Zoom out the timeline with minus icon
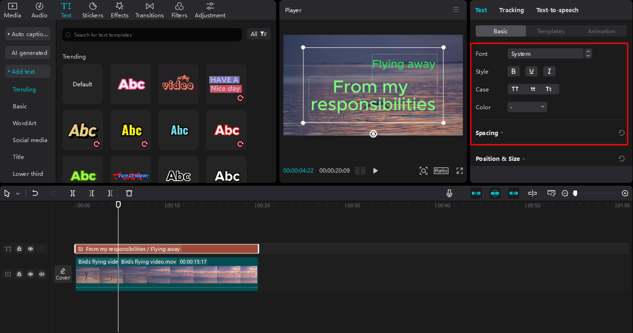 coord(565,193)
